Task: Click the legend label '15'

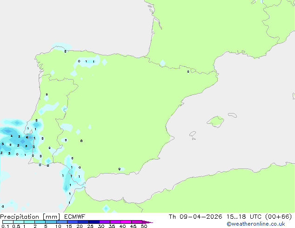Action: point(69,226)
